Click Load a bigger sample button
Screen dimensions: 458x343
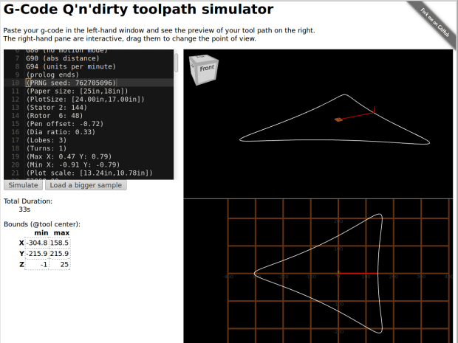point(86,185)
